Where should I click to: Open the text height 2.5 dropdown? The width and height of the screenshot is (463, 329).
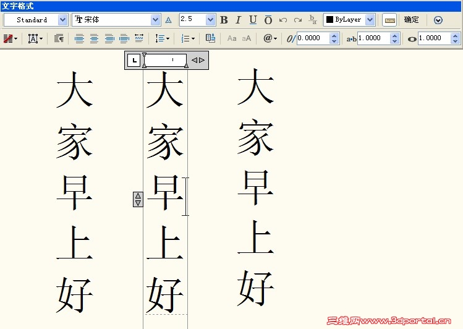tap(210, 20)
